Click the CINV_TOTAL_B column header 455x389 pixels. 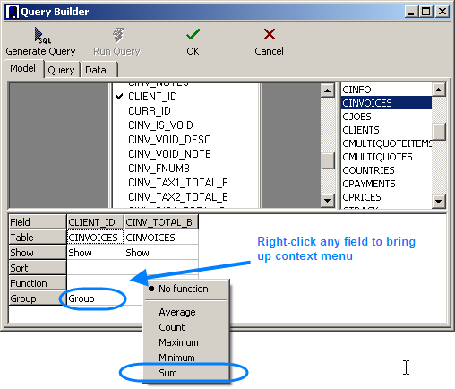point(161,222)
